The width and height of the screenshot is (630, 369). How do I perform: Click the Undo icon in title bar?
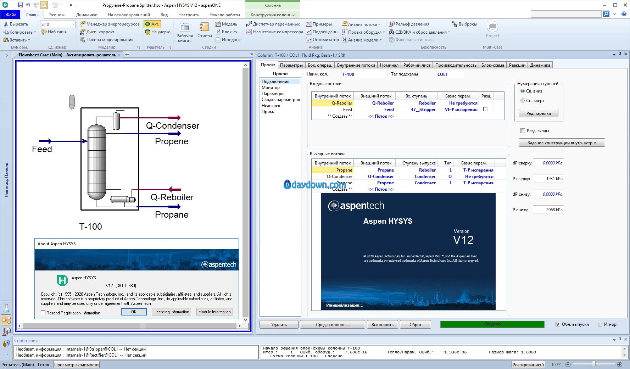(x=28, y=5)
